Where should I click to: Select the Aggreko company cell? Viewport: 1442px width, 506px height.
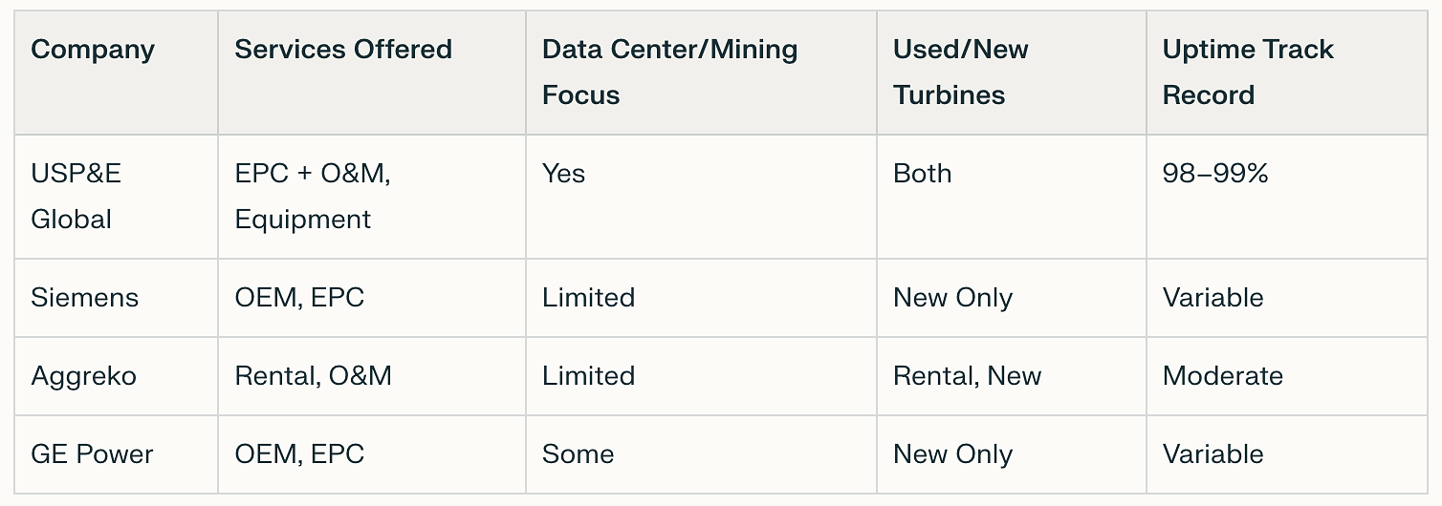(x=83, y=376)
